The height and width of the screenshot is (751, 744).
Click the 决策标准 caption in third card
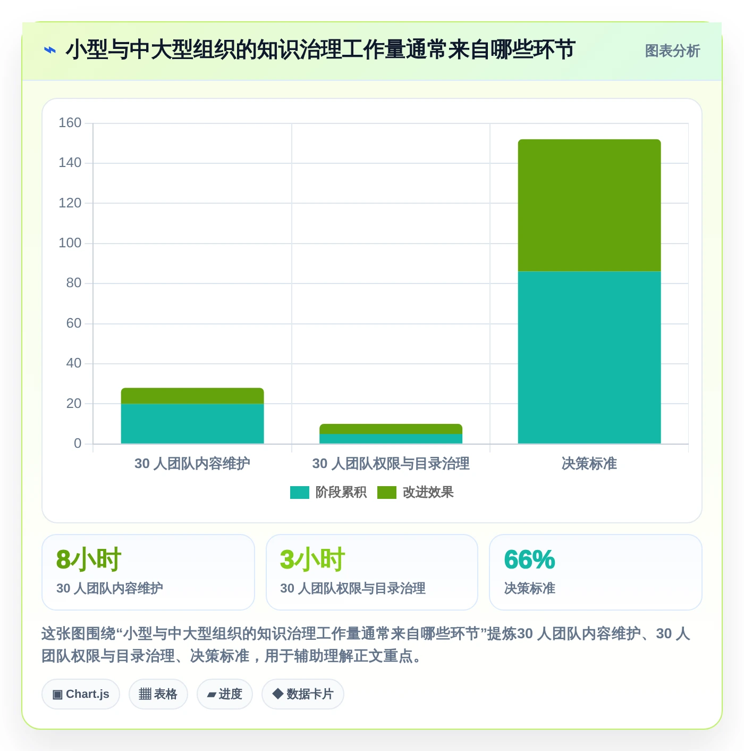(530, 588)
